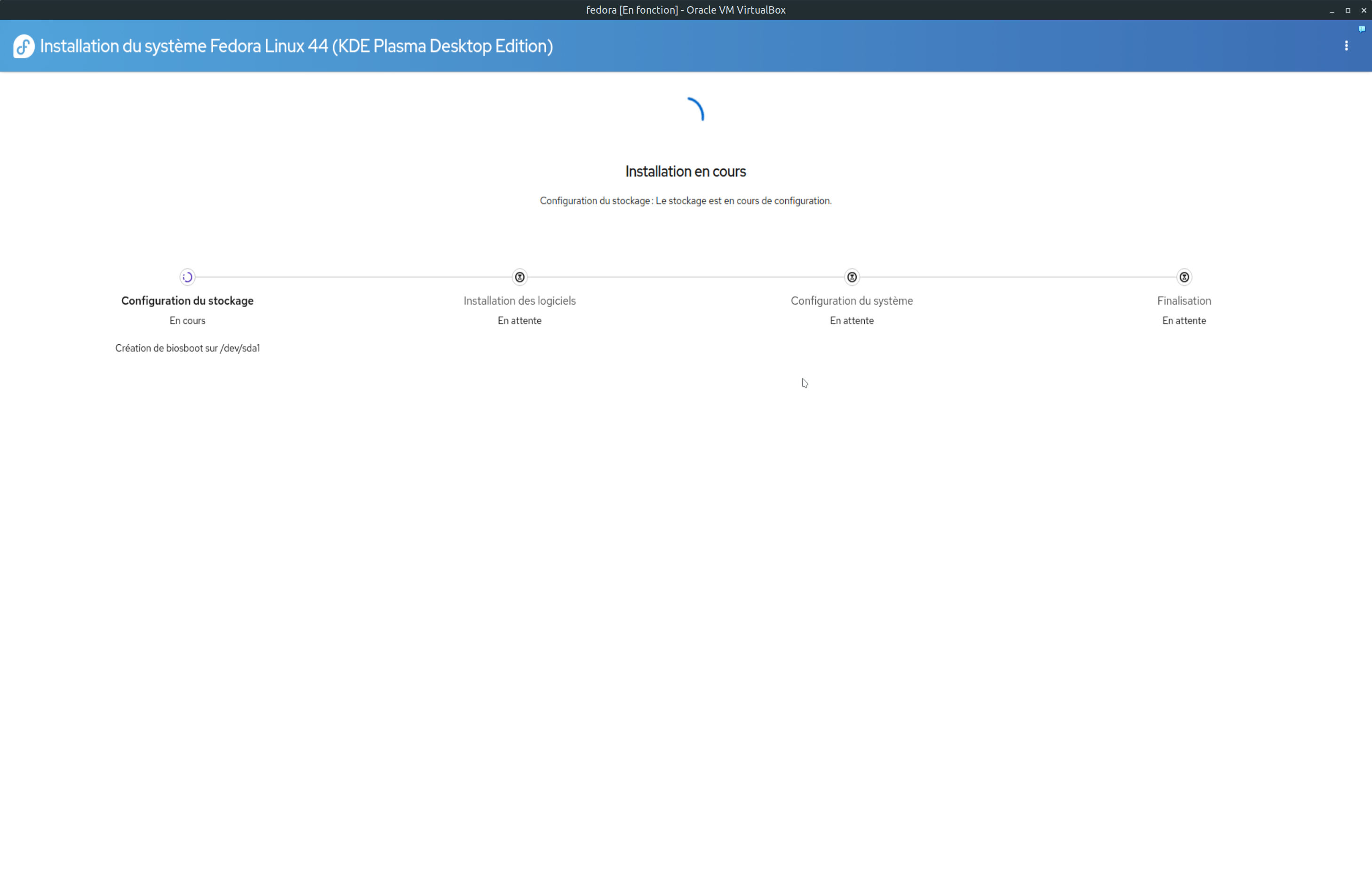Click the pending icon above Configuration du système
The image size is (1372, 878).
pos(852,277)
